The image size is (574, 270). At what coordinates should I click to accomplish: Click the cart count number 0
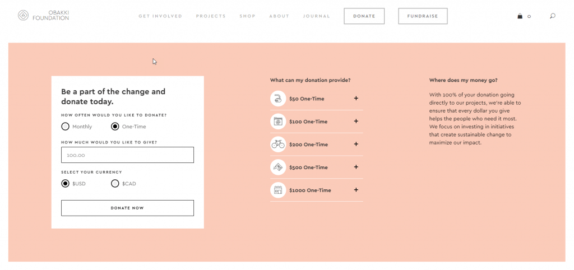[x=529, y=16]
